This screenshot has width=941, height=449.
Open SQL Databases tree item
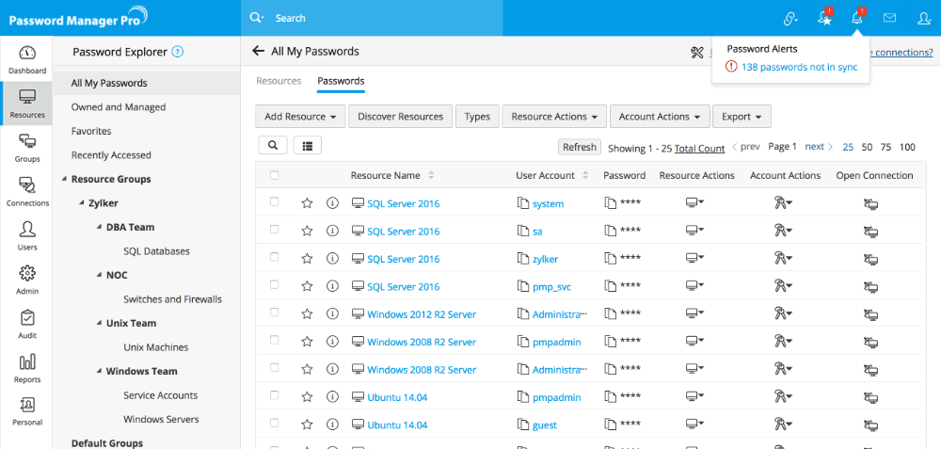point(156,251)
